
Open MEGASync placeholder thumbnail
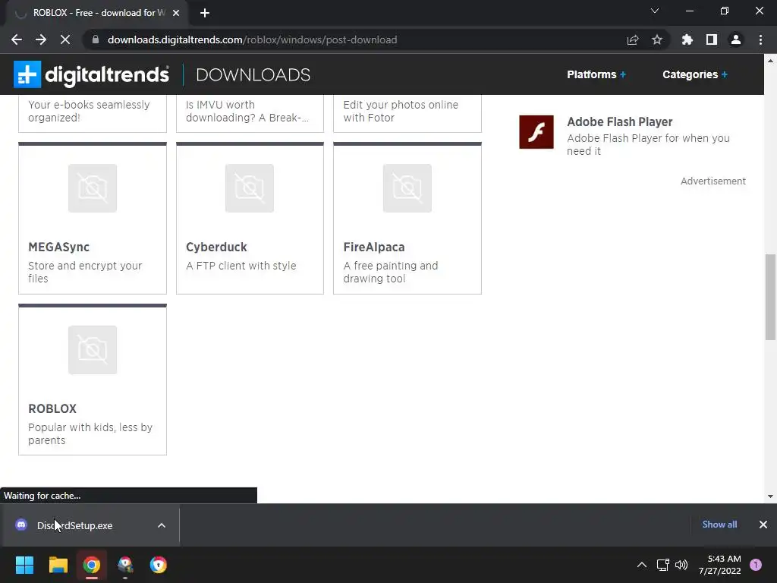(93, 188)
